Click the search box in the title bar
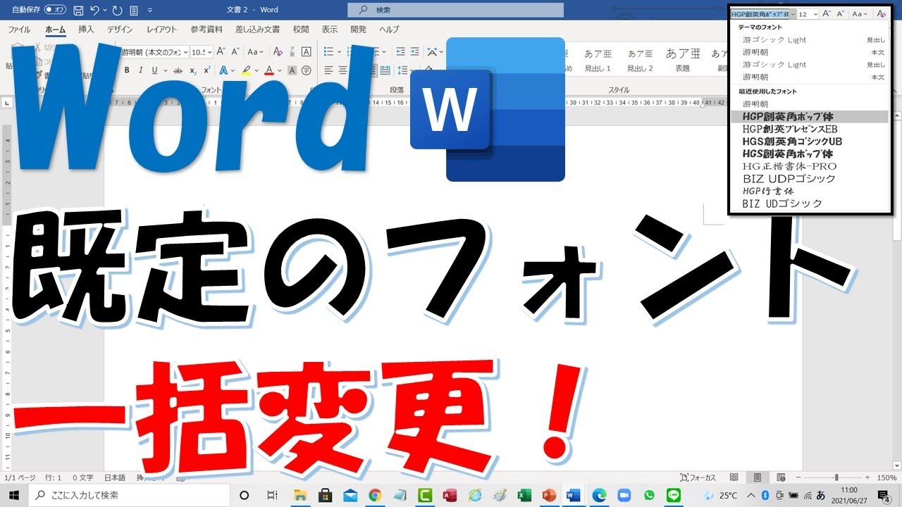Image resolution: width=902 pixels, height=507 pixels. (x=455, y=10)
